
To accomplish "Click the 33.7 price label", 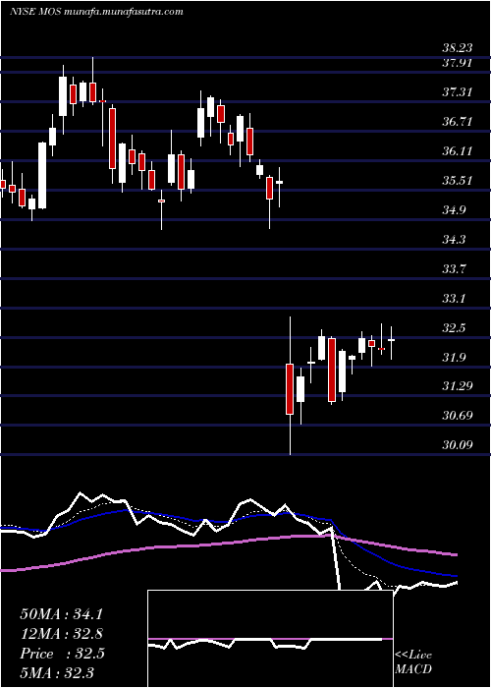I will 455,268.
